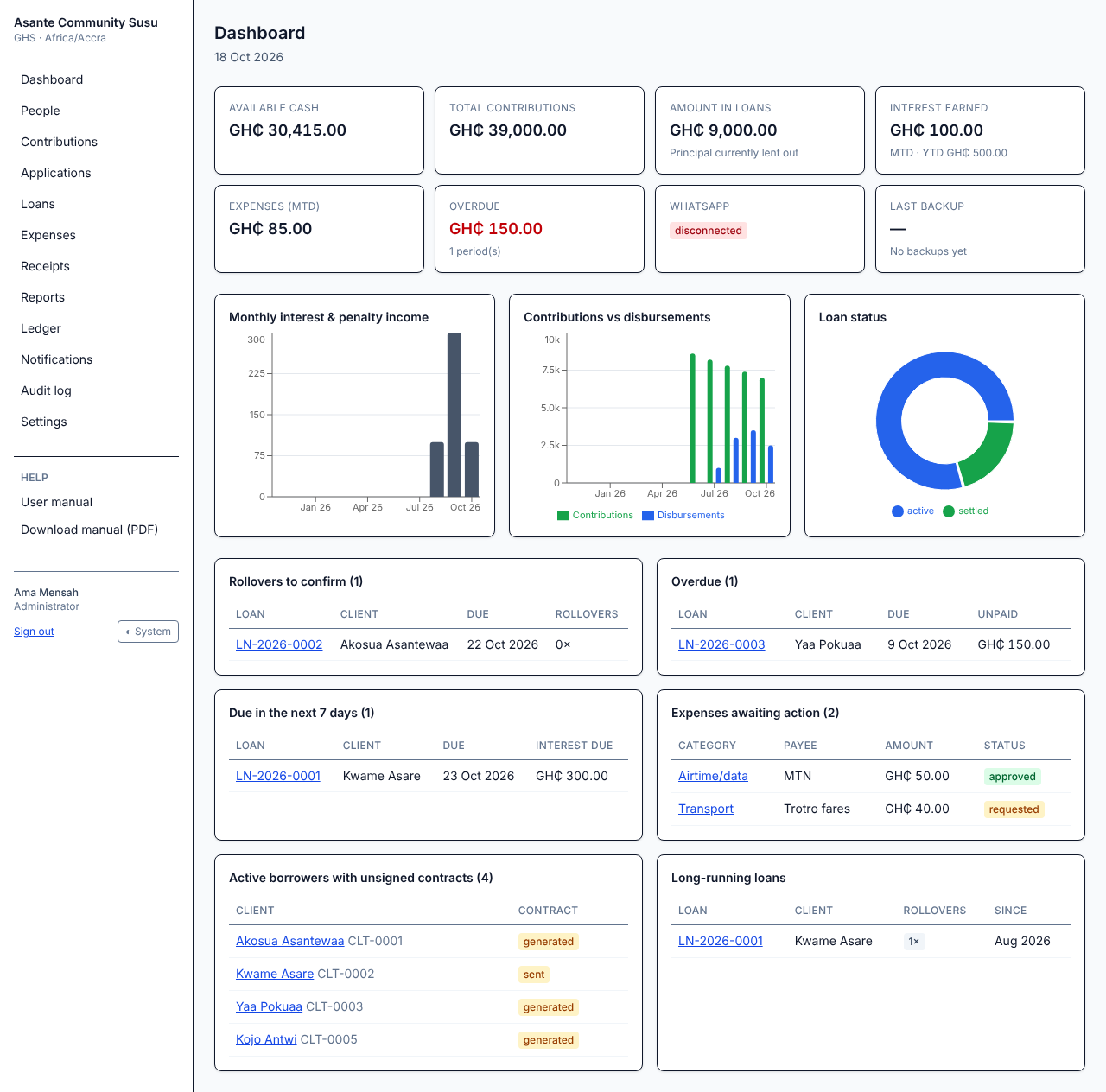
Task: Open client Kwame Asare CLT-0002 link
Action: [x=275, y=974]
